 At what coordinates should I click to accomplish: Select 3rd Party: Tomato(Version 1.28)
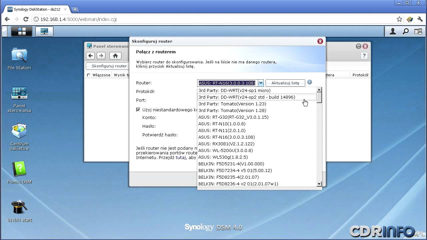(x=257, y=110)
